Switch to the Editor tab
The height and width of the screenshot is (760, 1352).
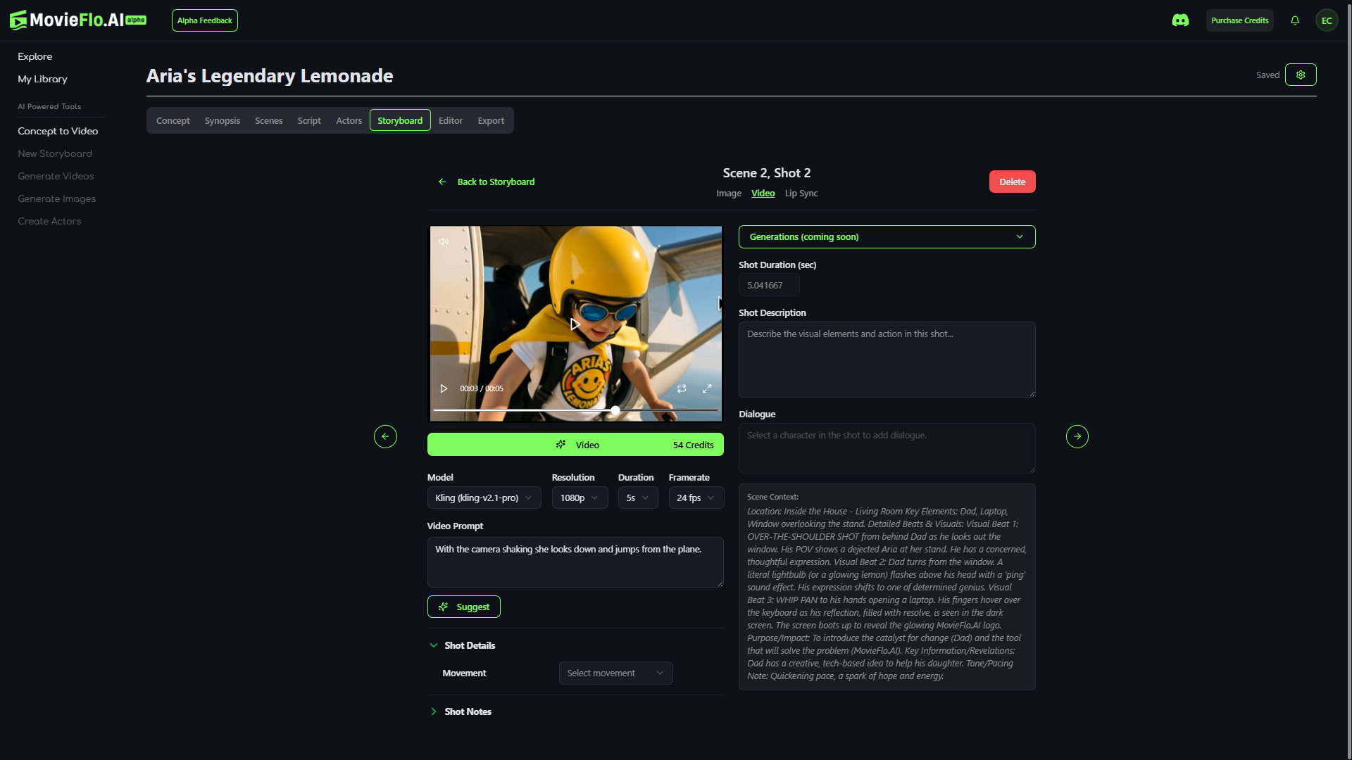pos(450,120)
